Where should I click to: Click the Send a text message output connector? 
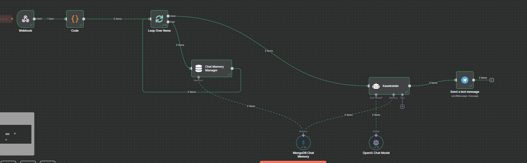point(474,80)
